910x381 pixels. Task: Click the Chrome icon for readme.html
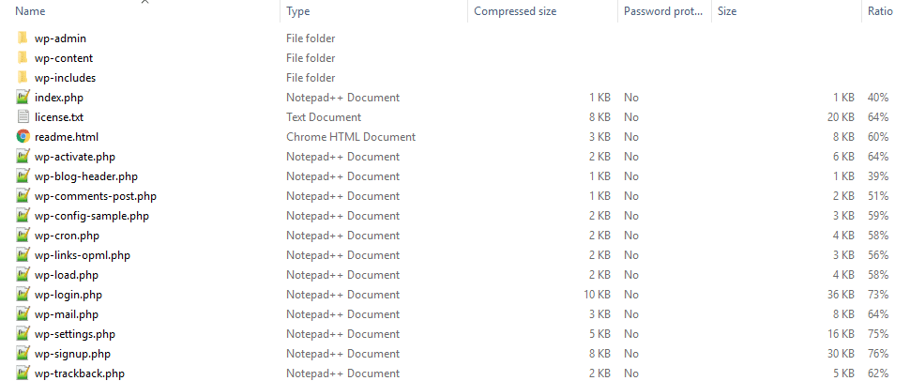[23, 137]
